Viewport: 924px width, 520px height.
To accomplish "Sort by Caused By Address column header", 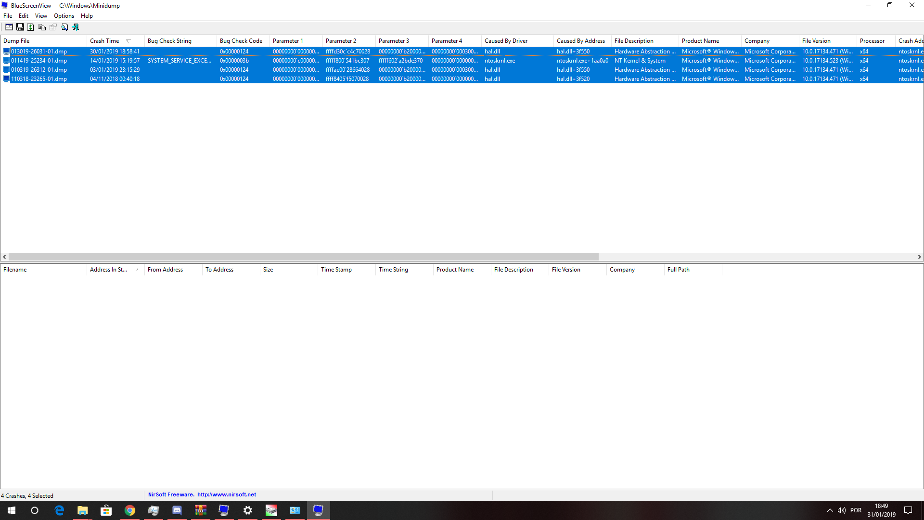I will point(582,41).
